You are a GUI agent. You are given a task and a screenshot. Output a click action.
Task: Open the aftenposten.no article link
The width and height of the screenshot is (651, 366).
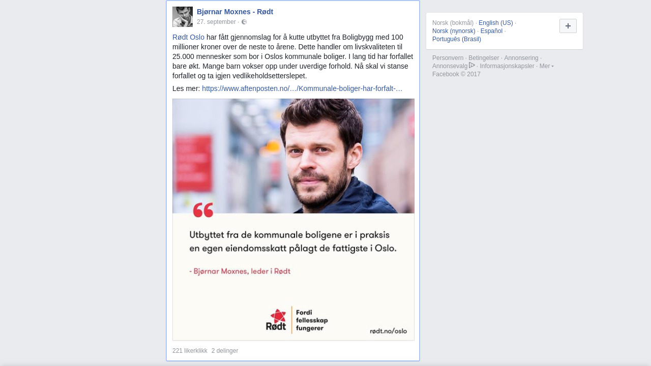[302, 88]
